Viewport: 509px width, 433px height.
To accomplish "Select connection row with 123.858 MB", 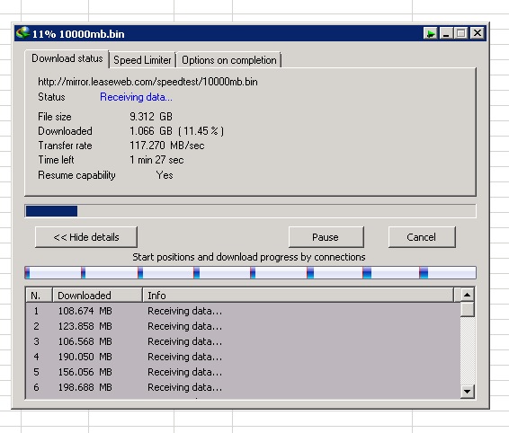I will (243, 326).
